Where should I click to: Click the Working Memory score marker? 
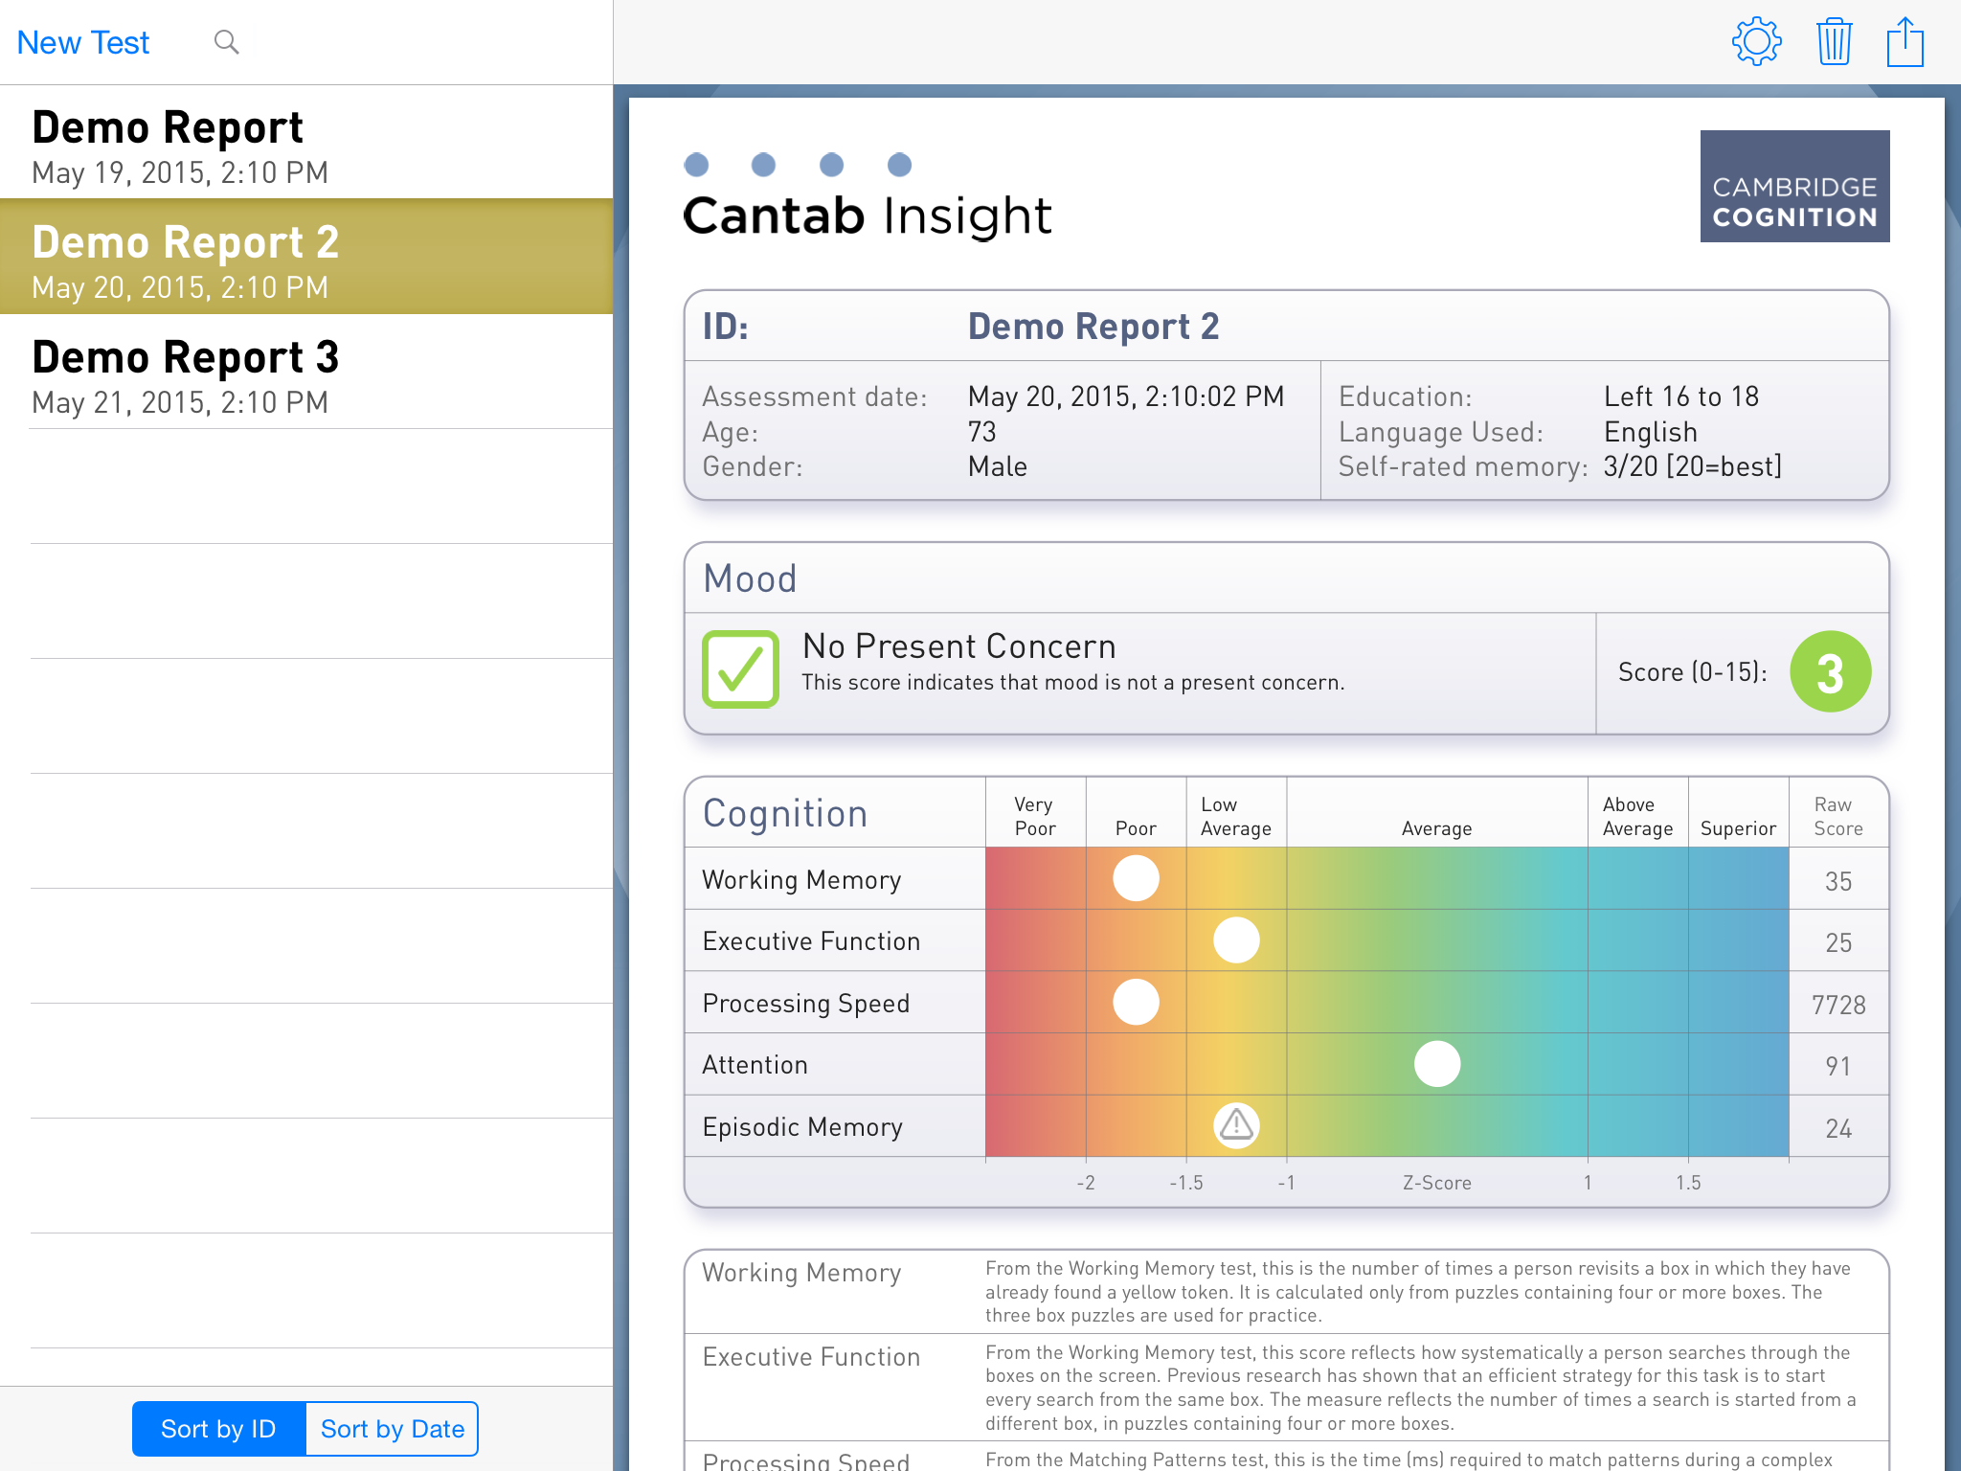point(1136,878)
